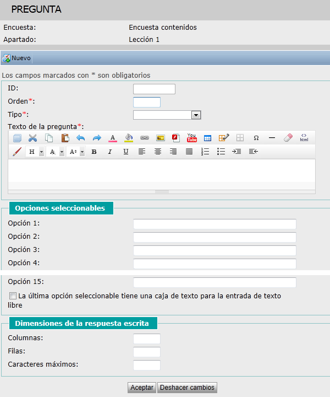
Task: Open the background fill color bucket
Action: pyautogui.click(x=129, y=138)
